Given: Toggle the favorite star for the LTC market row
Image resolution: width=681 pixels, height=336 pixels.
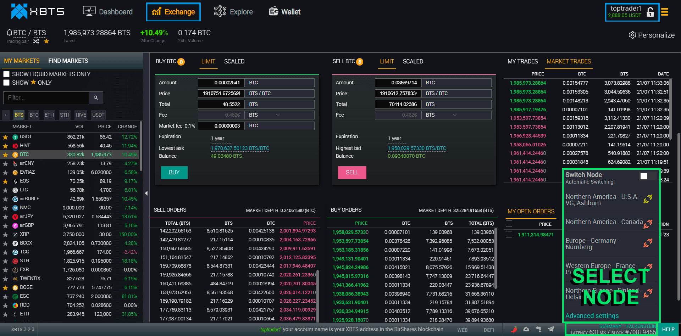Looking at the screenshot, I should click(x=5, y=190).
